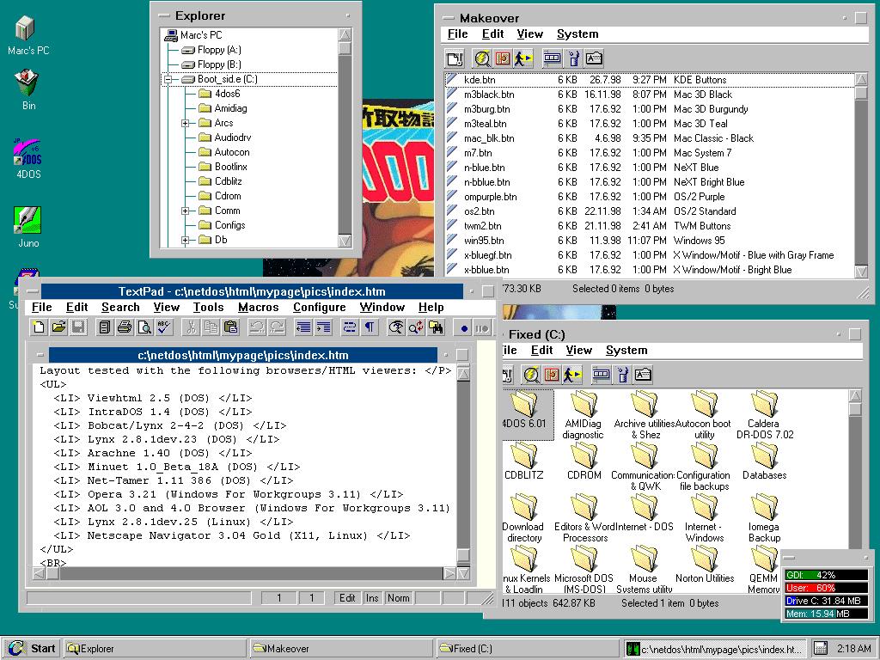Screen dimensions: 880x660
Task: Expand the Arcs folder in Explorer tree
Action: tap(186, 123)
